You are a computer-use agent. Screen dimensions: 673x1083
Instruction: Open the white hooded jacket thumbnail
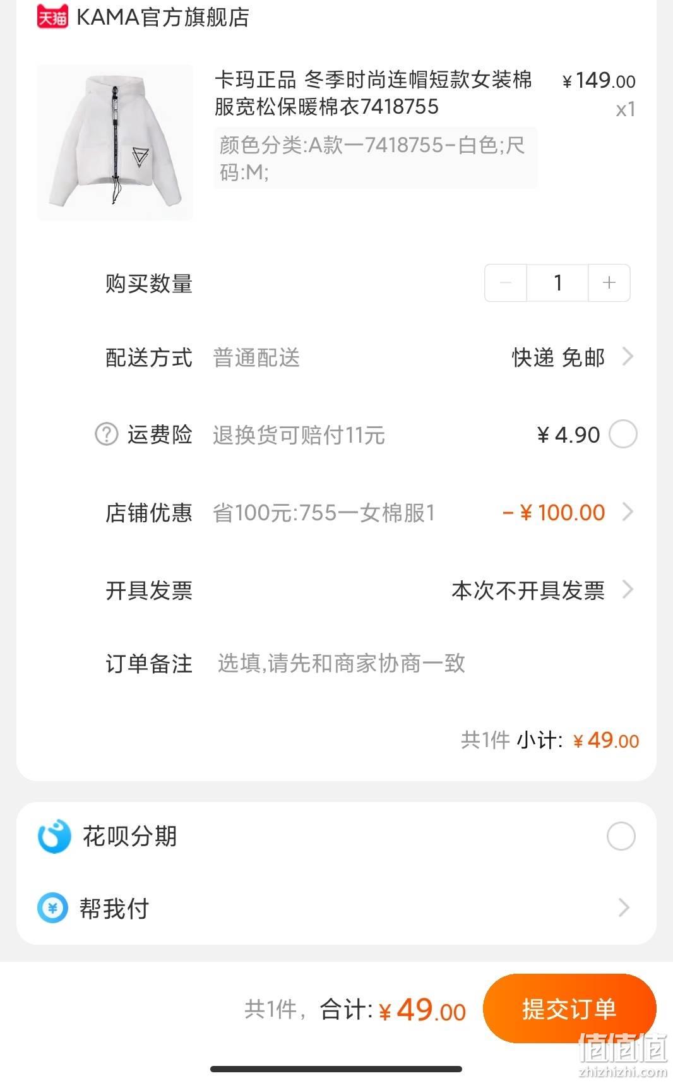115,143
